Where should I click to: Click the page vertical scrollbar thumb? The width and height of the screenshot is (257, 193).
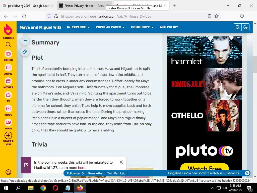click(x=255, y=64)
